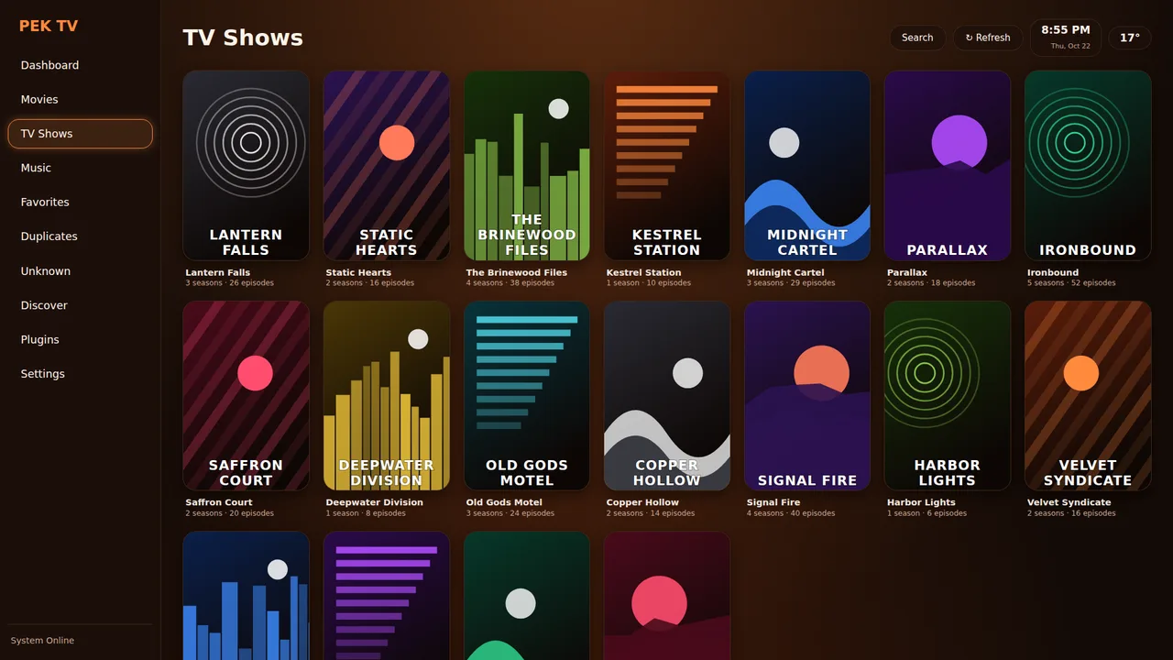Go to the Discover page
The image size is (1173, 660).
[80, 305]
